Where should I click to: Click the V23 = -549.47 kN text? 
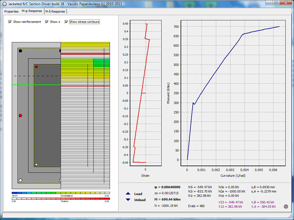[x=231, y=202]
